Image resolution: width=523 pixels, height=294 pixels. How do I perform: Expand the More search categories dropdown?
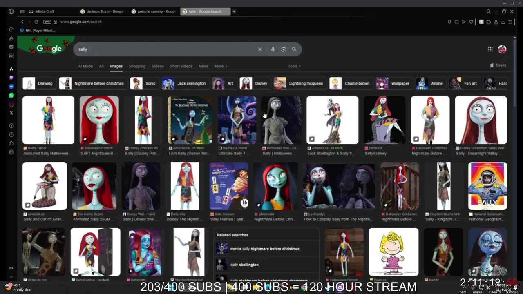click(x=221, y=66)
